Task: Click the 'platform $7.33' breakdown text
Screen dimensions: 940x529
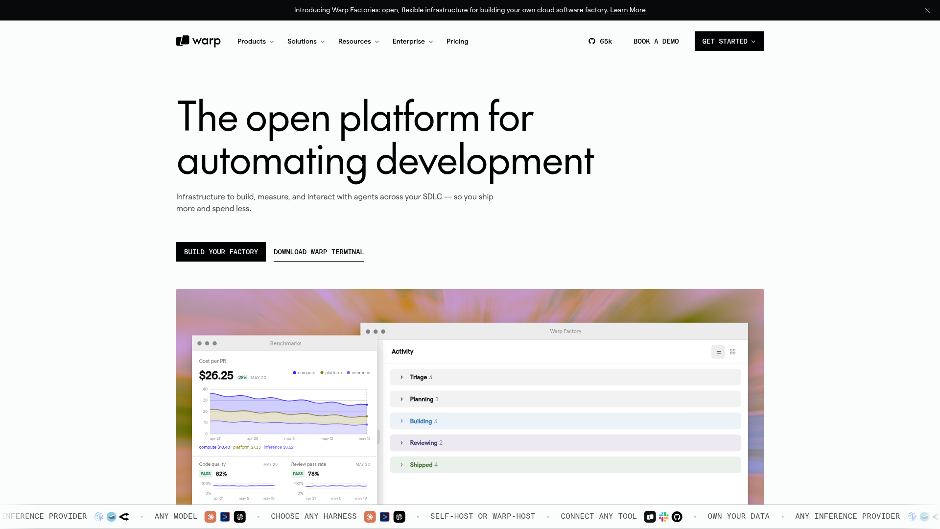Action: coord(247,447)
